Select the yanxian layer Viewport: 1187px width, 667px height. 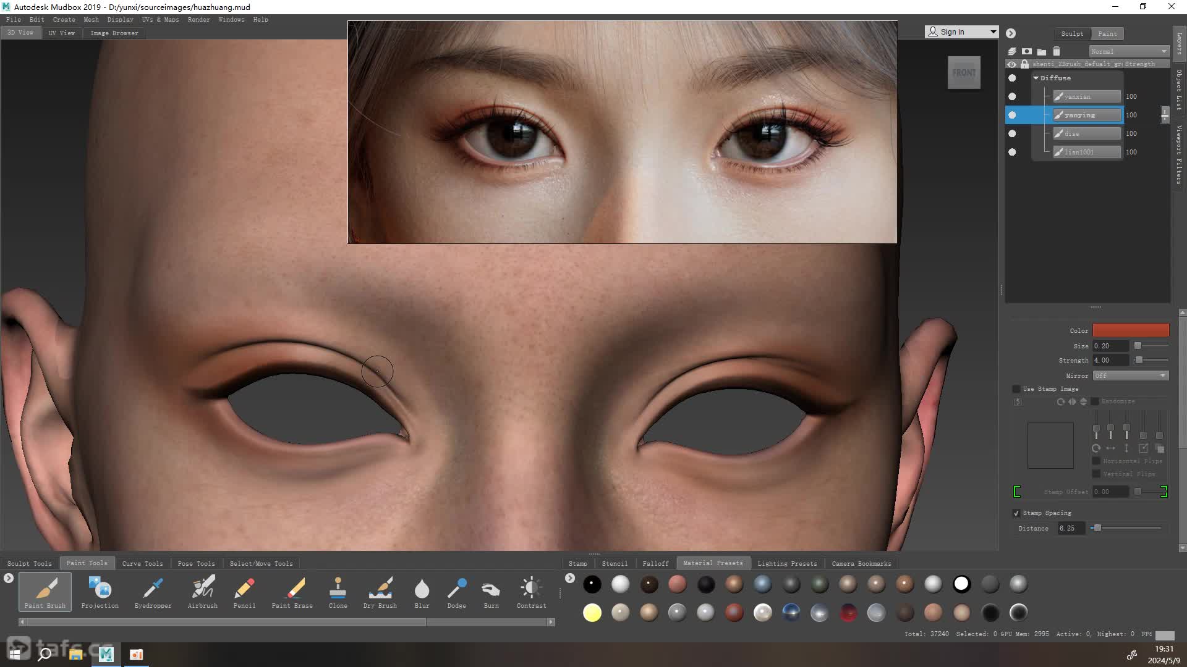tap(1087, 96)
